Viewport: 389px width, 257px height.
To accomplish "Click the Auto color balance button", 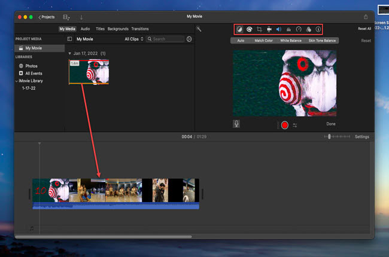I will [241, 41].
